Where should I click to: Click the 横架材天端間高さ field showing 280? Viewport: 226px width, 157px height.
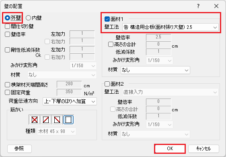coord(69,84)
